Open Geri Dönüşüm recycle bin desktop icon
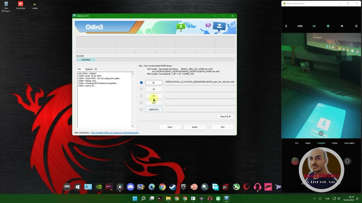This screenshot has width=362, height=203. point(6,7)
